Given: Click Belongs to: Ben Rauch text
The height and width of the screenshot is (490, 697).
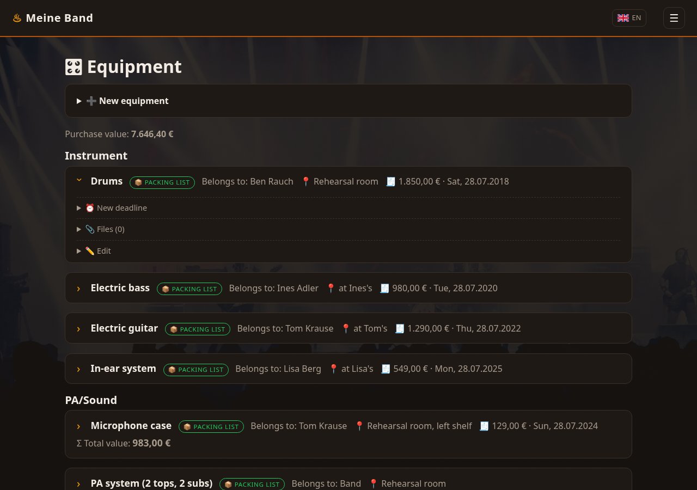Looking at the screenshot, I should tap(248, 181).
